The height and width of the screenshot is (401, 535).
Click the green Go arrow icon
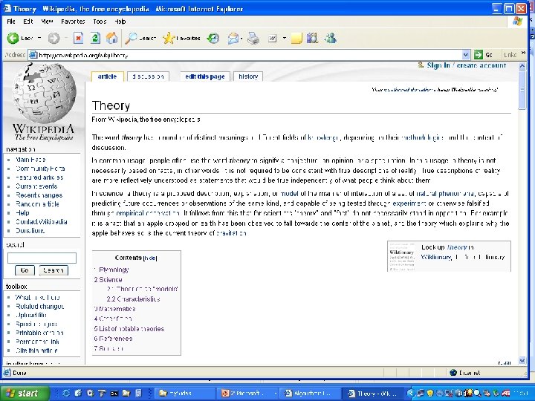479,54
